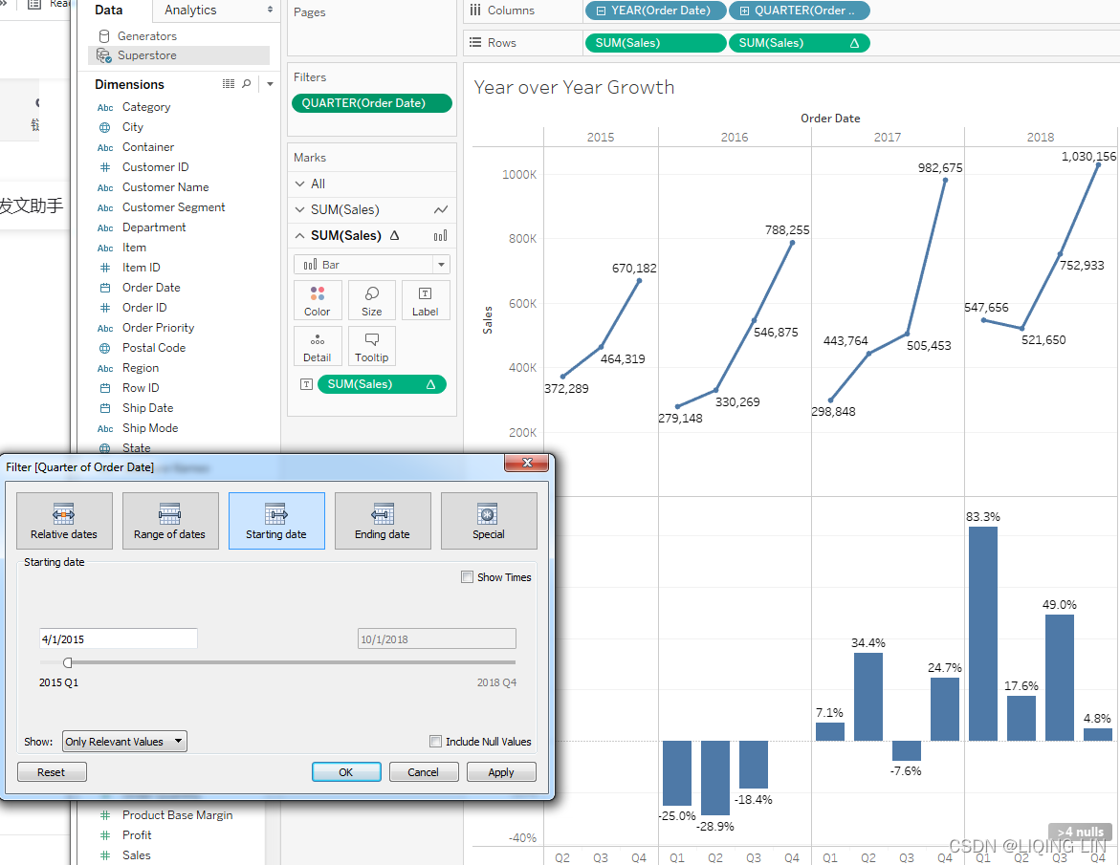Image resolution: width=1120 pixels, height=865 pixels.
Task: Select the Region dimension
Action: tap(141, 368)
